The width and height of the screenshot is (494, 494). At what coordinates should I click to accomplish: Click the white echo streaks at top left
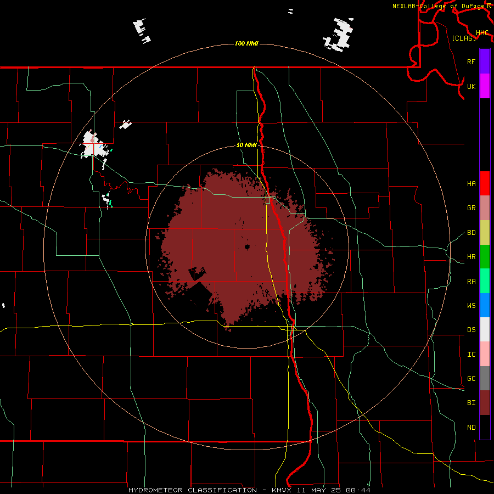click(142, 31)
